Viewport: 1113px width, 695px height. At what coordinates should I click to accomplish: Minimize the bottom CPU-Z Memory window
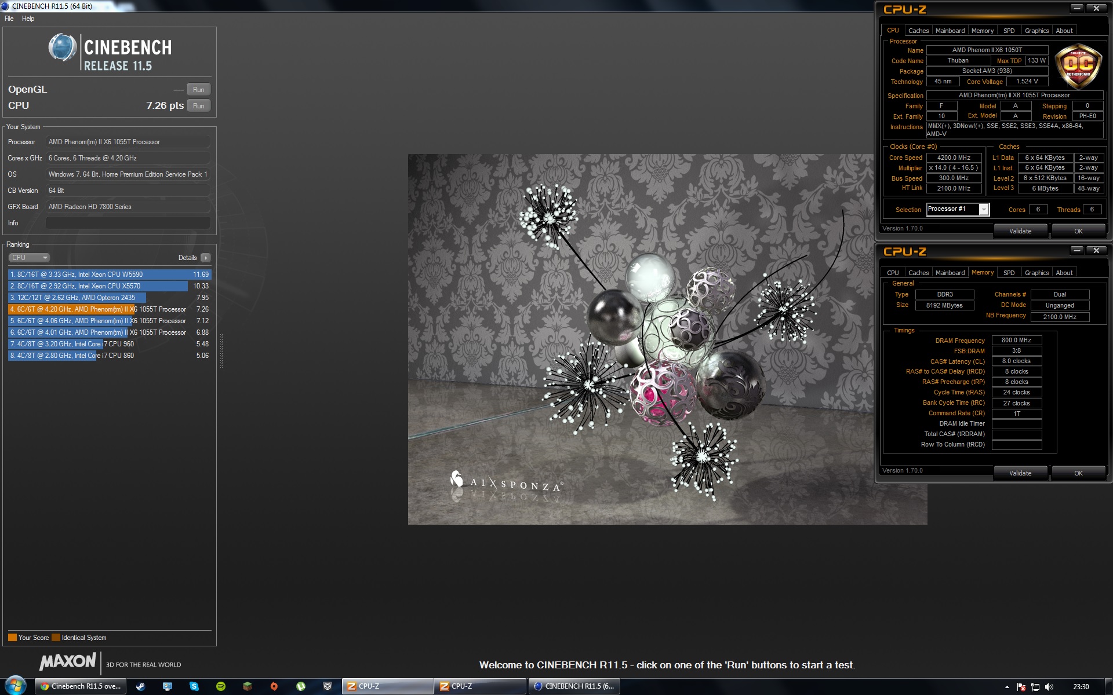pos(1077,250)
